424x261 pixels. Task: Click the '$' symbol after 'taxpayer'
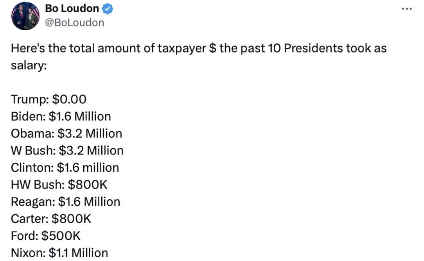coord(213,49)
